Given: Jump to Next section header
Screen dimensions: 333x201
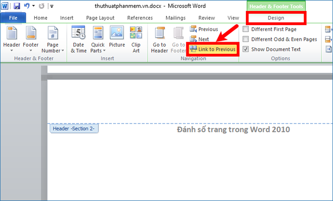Looking at the screenshot, I should [x=199, y=39].
